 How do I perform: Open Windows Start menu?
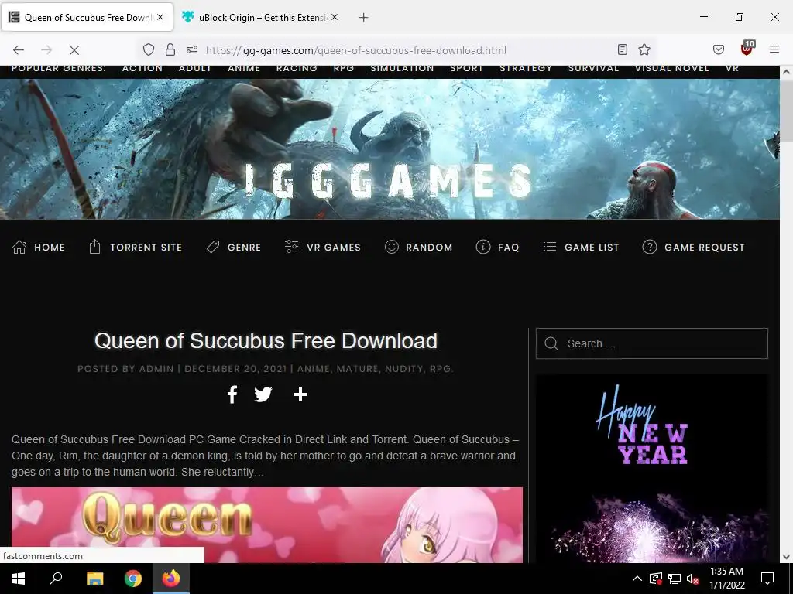pos(19,579)
